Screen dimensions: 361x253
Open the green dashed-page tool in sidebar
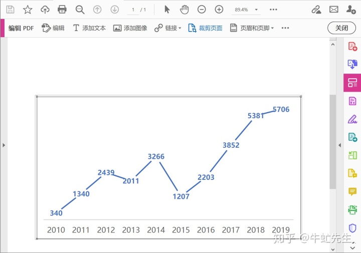pyautogui.click(x=352, y=155)
